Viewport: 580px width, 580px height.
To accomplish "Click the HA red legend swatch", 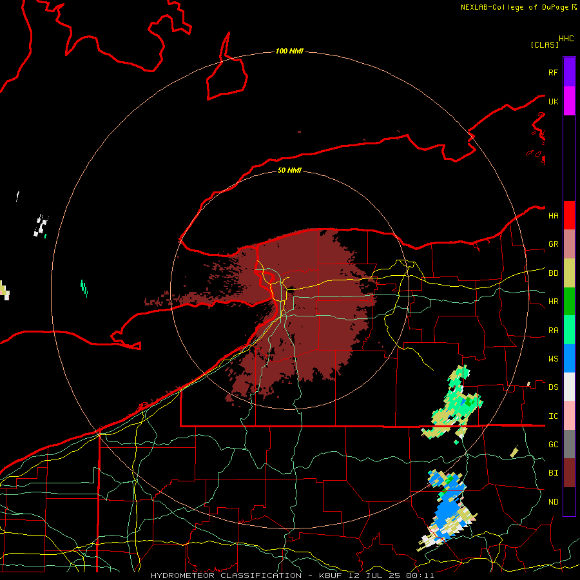I will 569,215.
